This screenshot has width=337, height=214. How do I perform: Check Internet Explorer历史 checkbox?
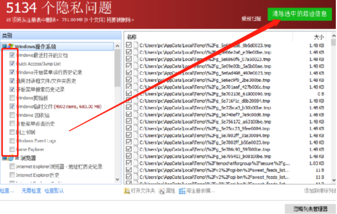12,175
